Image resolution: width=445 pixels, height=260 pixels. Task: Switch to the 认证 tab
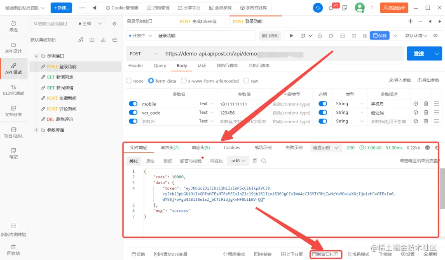tap(202, 66)
